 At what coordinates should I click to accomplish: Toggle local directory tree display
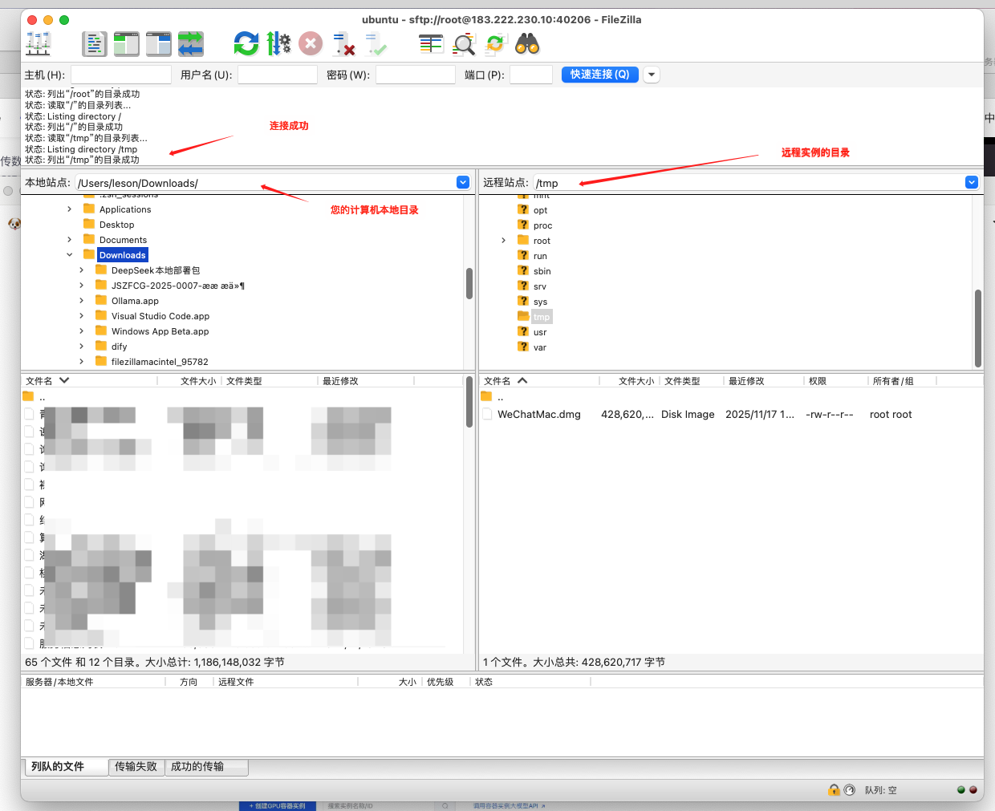point(126,44)
